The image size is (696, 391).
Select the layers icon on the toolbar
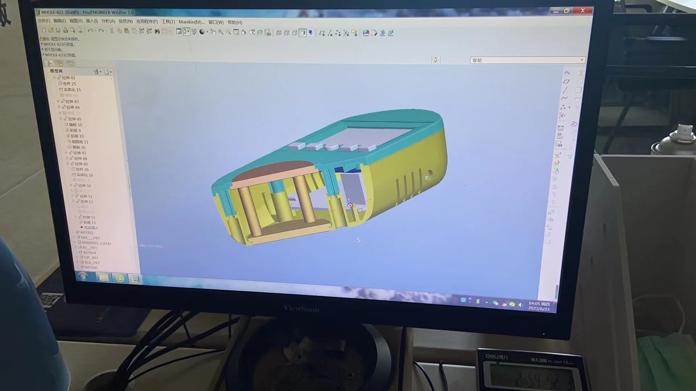(x=260, y=33)
